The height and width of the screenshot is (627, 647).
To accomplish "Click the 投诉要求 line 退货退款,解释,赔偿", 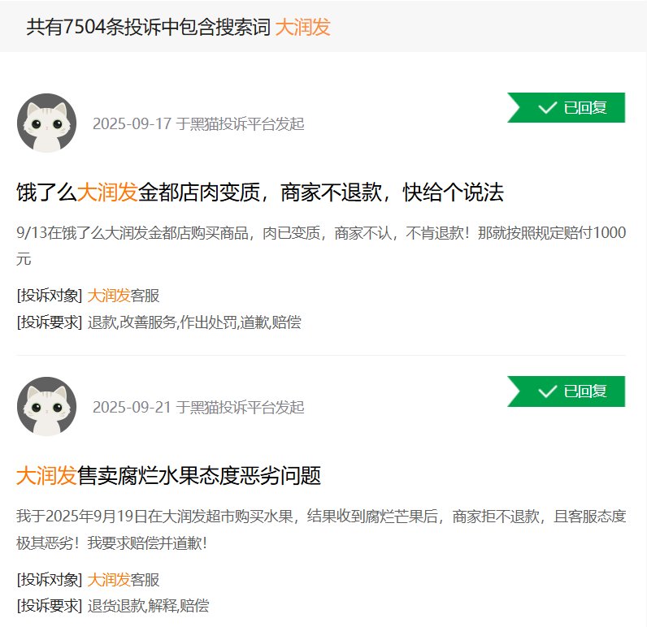I will pyautogui.click(x=113, y=606).
